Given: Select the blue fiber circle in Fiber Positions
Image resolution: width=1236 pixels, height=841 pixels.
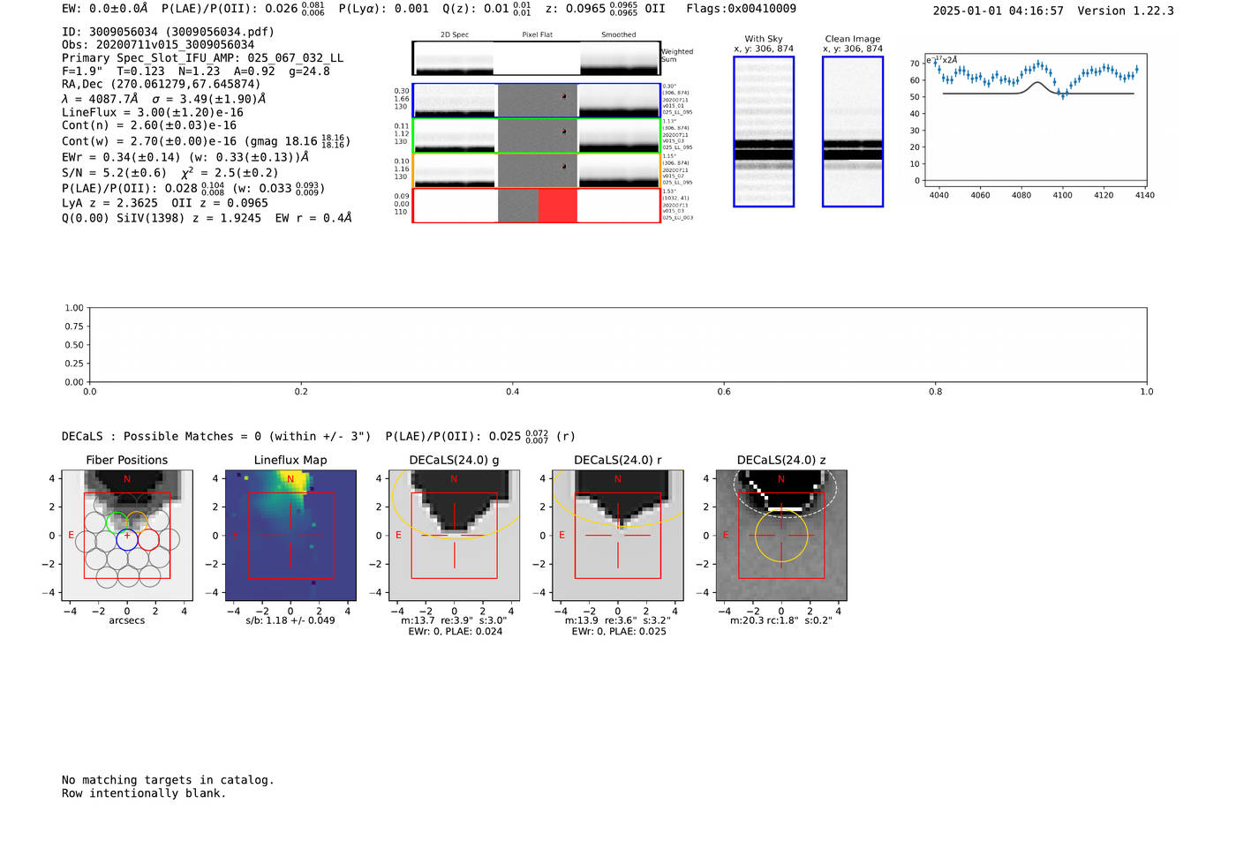Looking at the screenshot, I should (x=127, y=539).
